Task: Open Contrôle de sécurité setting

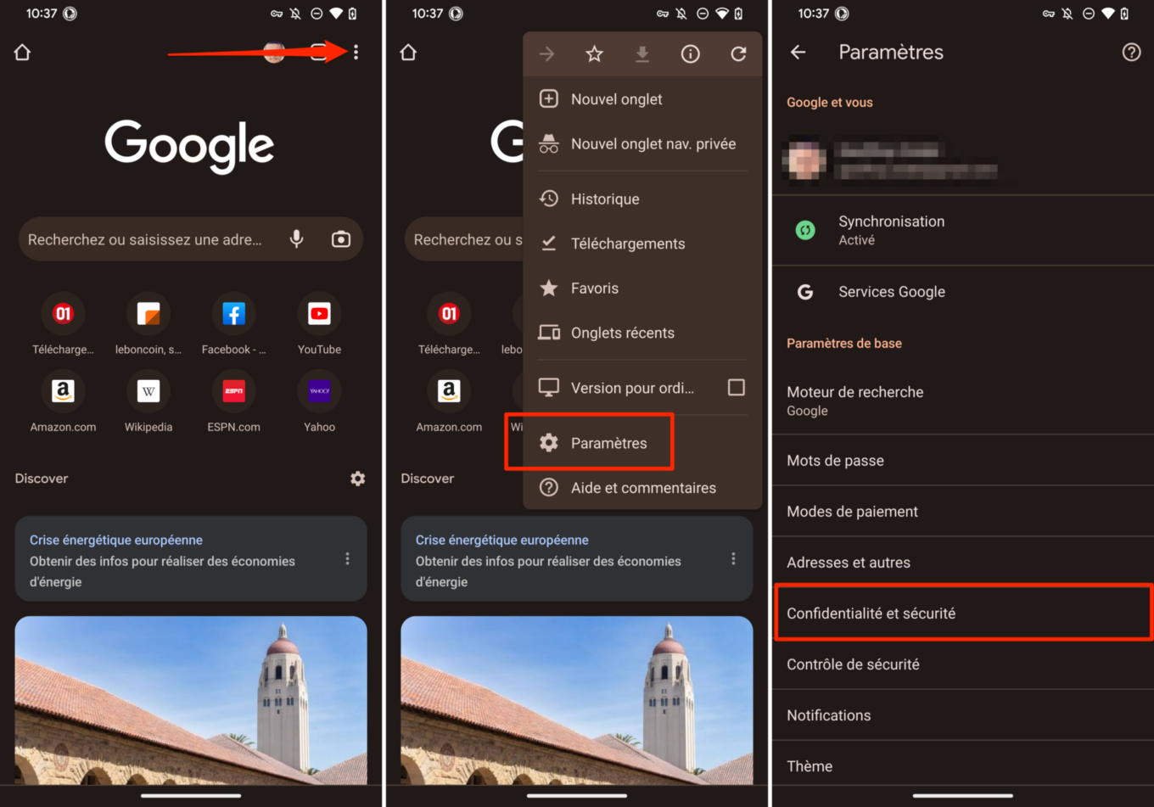Action: pos(963,664)
